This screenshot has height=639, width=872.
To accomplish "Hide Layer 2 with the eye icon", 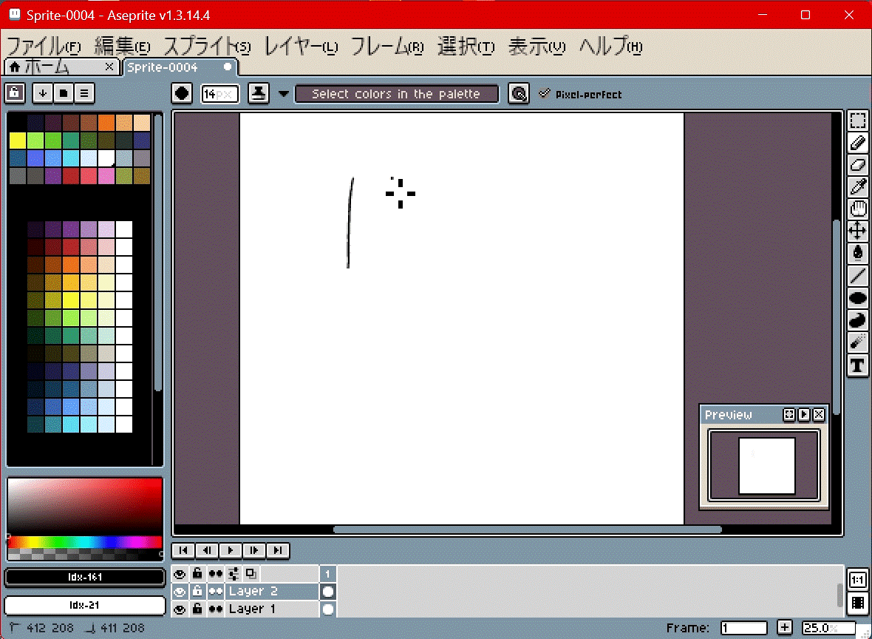I will pos(179,591).
